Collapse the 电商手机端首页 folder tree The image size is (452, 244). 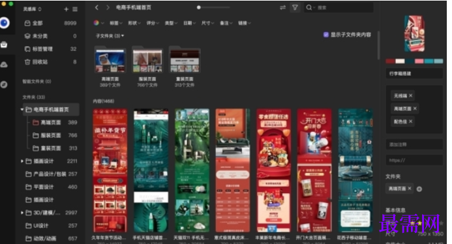[x=22, y=110]
